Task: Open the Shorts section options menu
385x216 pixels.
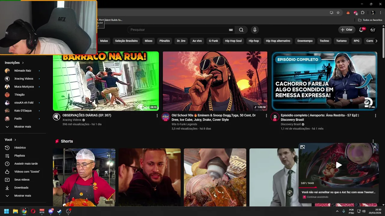Action: [373, 141]
